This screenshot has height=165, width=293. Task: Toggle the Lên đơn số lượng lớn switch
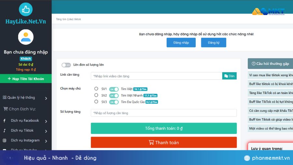pyautogui.click(x=66, y=65)
